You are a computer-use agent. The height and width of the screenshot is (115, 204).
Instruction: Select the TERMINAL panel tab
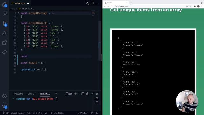click(45, 94)
